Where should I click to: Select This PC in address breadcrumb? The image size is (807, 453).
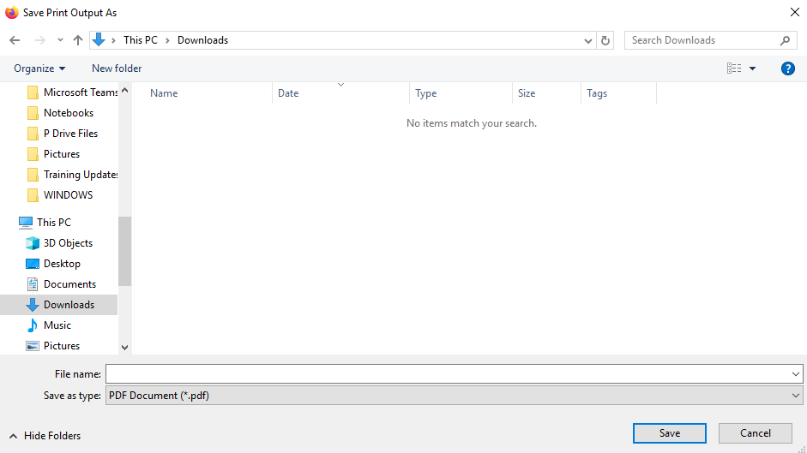[x=141, y=40]
